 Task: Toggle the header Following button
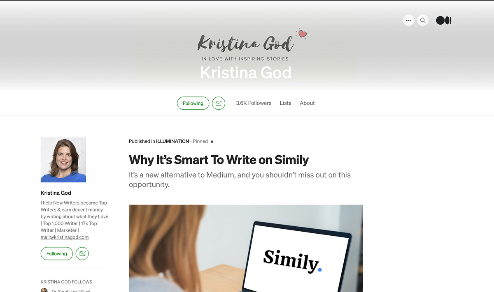[193, 103]
